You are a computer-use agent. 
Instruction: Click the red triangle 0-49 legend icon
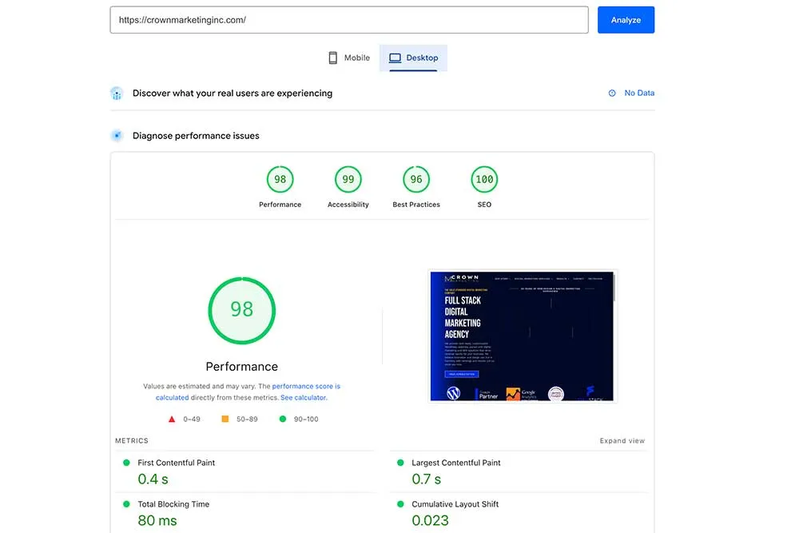[171, 418]
